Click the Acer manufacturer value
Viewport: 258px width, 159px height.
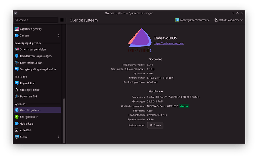click(150, 111)
